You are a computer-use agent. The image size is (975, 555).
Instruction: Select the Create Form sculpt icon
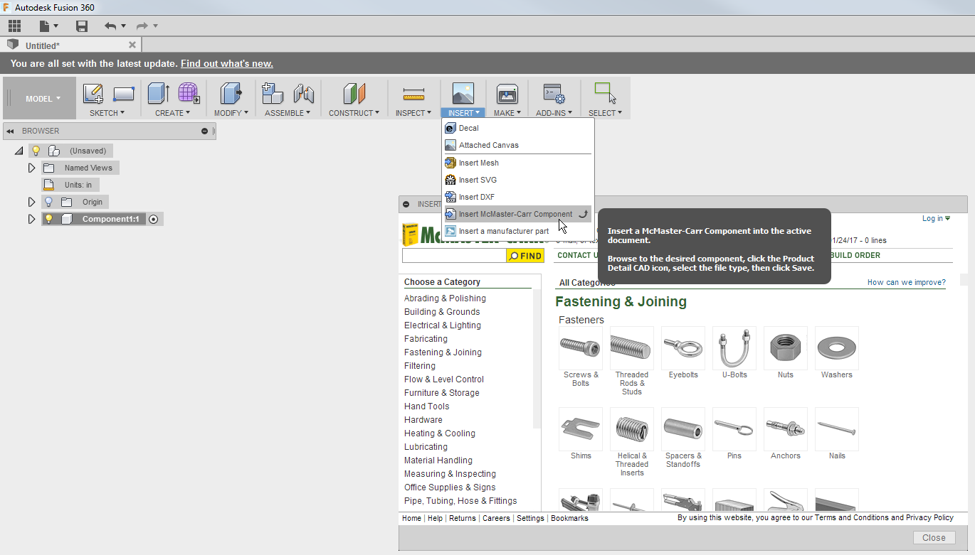click(x=189, y=93)
